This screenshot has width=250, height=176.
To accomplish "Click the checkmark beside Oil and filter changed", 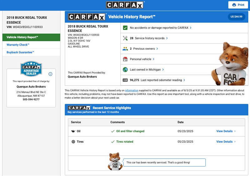I will (x=113, y=131).
